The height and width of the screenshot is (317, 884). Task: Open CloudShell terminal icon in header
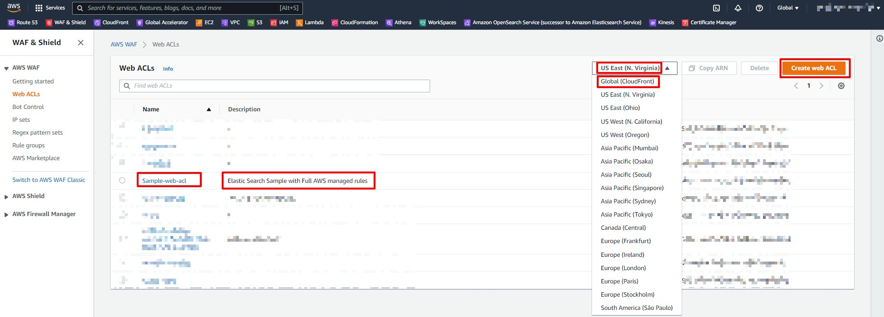(716, 8)
